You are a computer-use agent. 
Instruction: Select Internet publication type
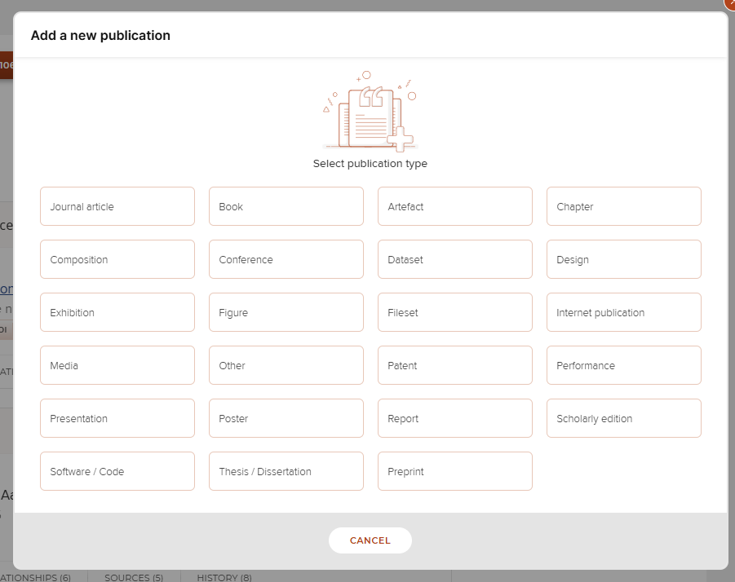[623, 312]
